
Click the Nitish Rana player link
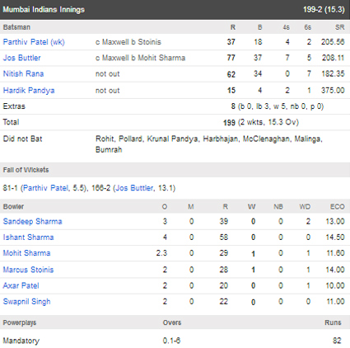click(x=23, y=73)
